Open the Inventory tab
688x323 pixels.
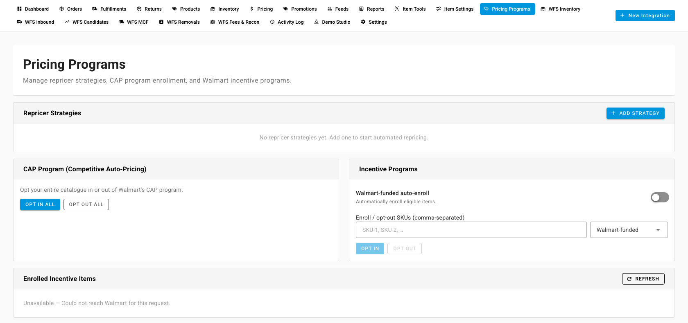224,9
